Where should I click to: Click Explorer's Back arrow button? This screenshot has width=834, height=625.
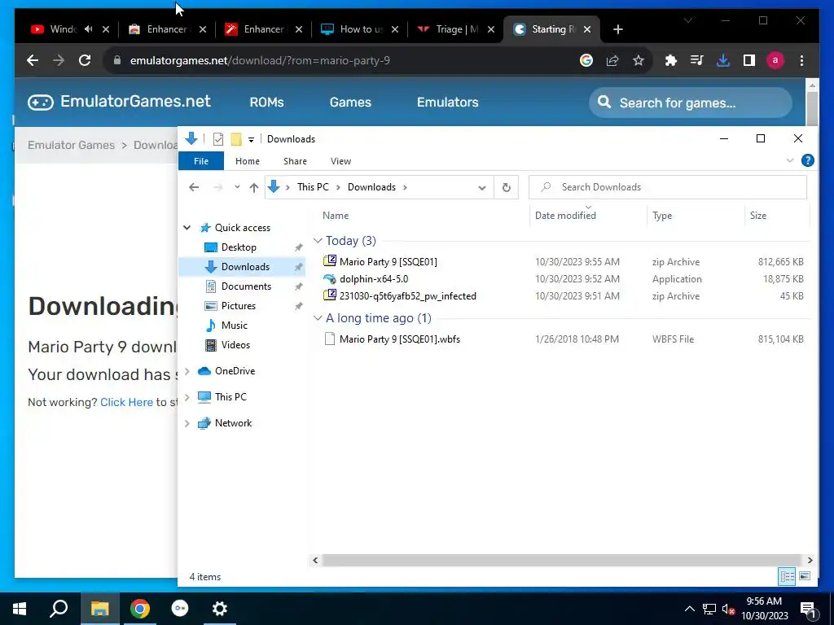pyautogui.click(x=194, y=187)
